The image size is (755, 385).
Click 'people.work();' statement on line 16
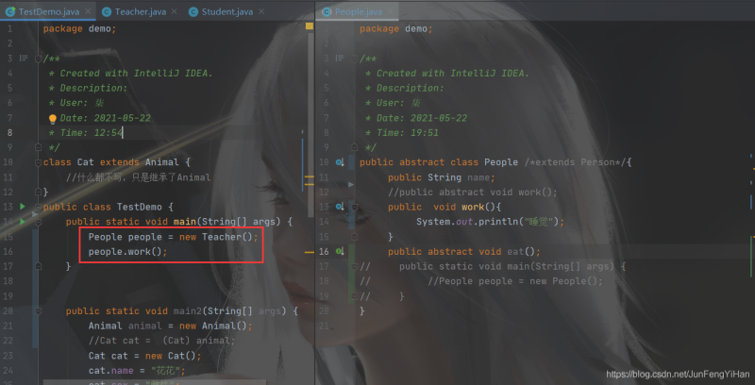pos(127,252)
